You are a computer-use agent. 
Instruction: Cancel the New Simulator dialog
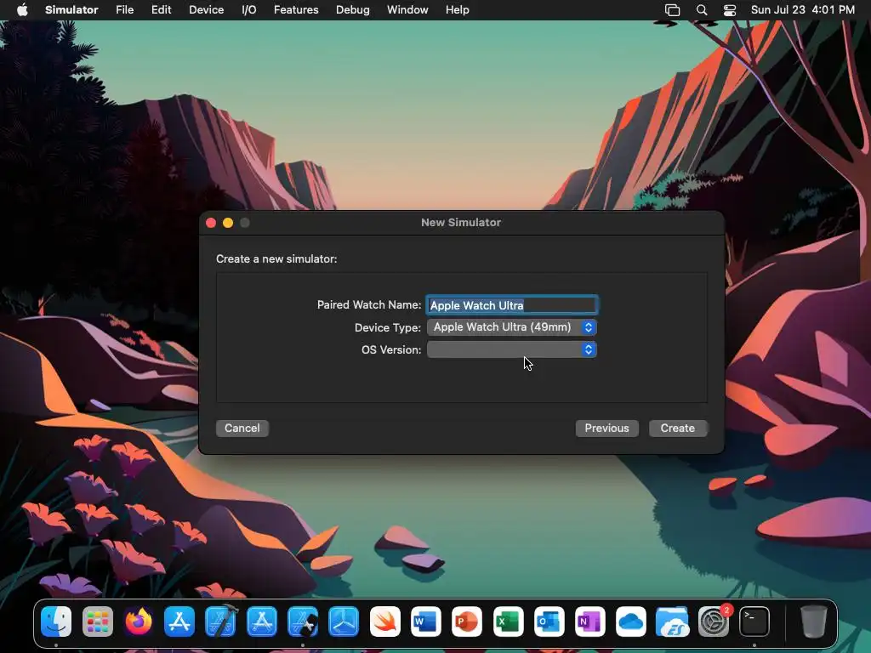click(x=242, y=429)
